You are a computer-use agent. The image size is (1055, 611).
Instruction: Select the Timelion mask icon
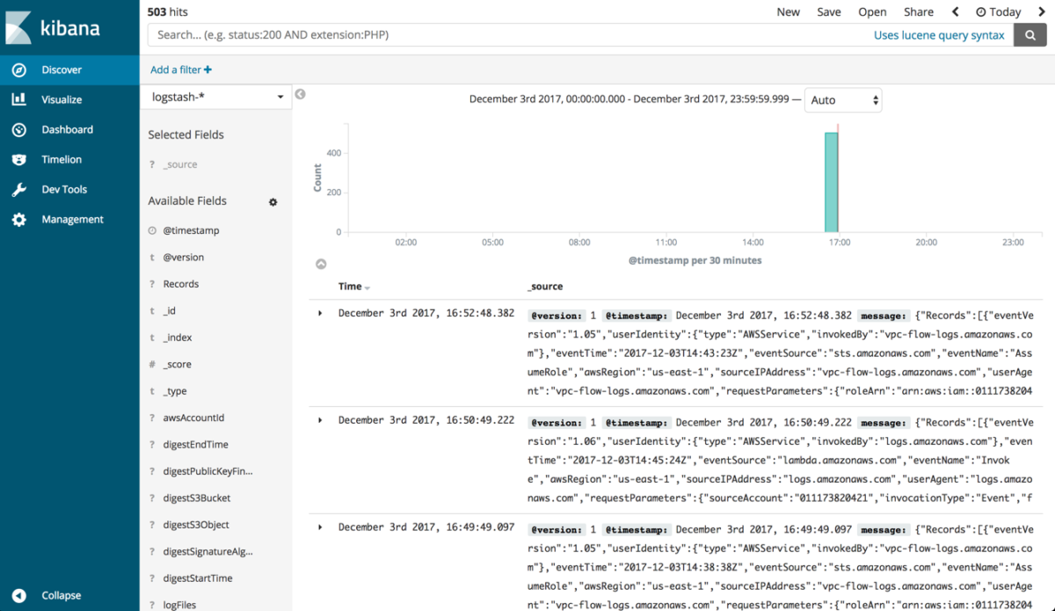tap(18, 160)
